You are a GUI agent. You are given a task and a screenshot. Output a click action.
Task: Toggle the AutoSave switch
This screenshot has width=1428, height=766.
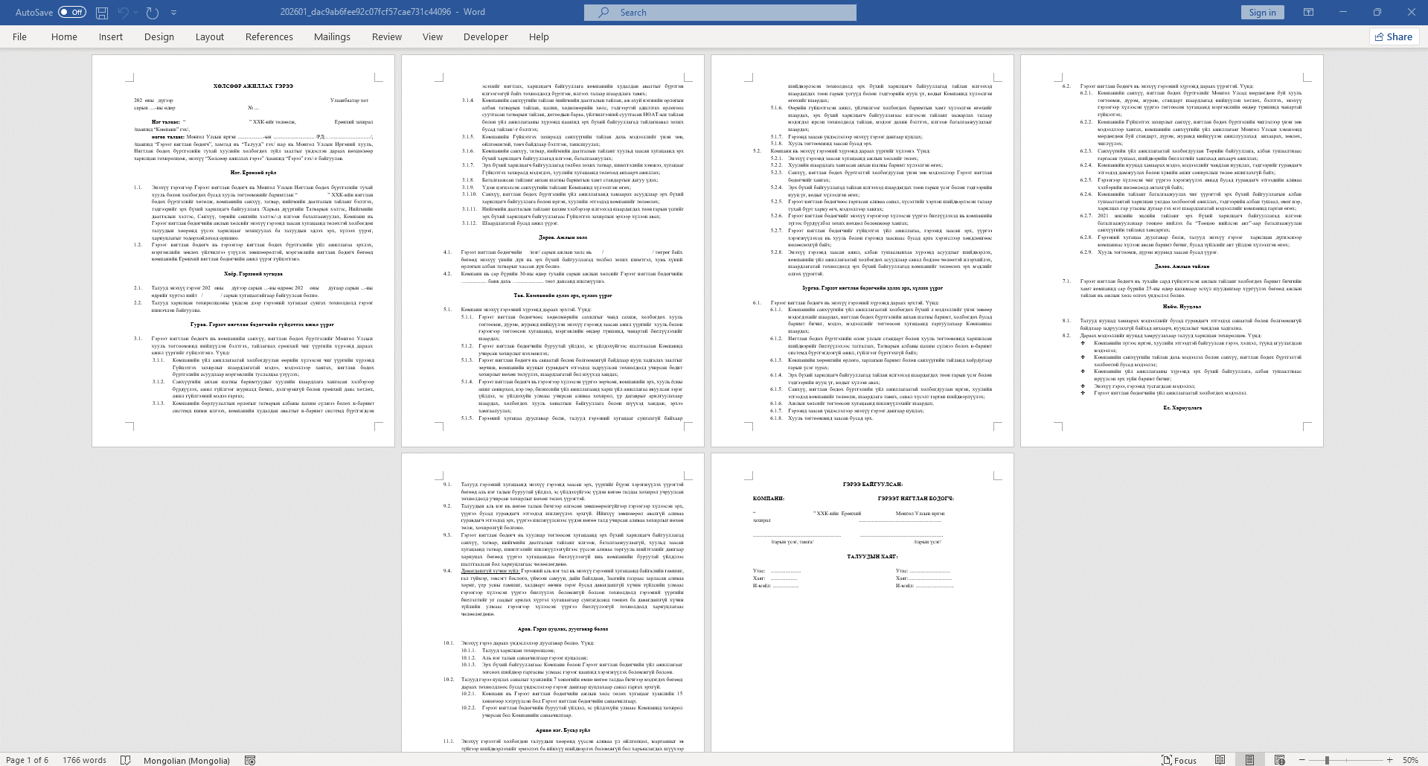pyautogui.click(x=72, y=12)
